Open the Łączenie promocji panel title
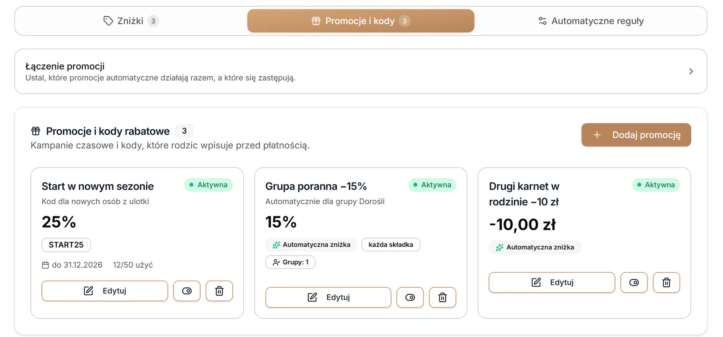Screen dimensions: 723x337 tap(65, 66)
